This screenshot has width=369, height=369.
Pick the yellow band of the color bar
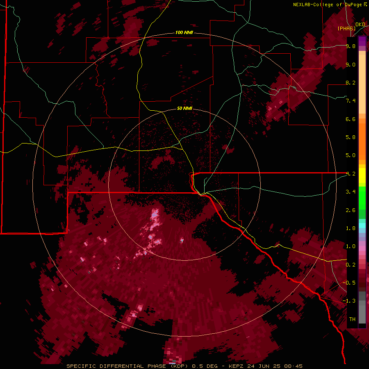tap(362, 175)
